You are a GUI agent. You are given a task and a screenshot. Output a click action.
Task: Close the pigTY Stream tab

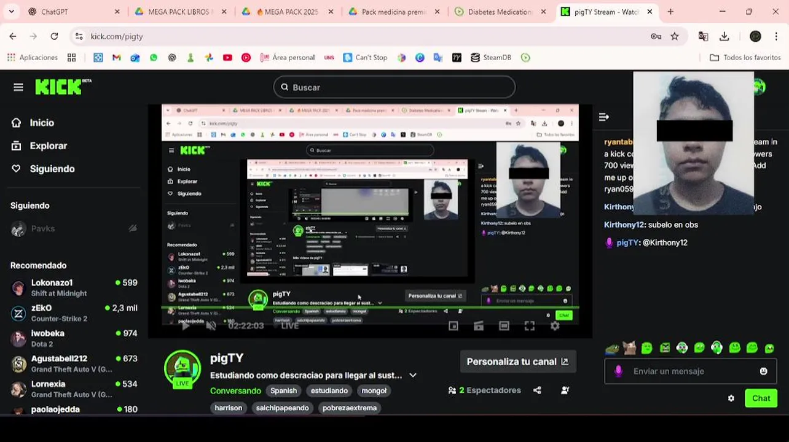coord(650,12)
